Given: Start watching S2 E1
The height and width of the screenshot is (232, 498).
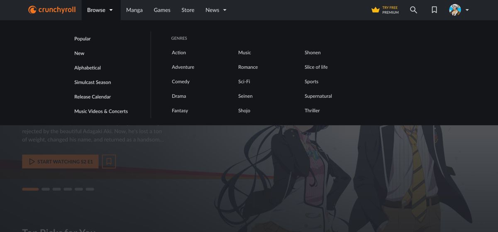Looking at the screenshot, I should click(x=60, y=162).
